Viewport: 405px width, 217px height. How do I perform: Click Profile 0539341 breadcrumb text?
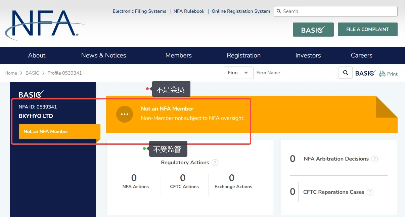coord(64,73)
